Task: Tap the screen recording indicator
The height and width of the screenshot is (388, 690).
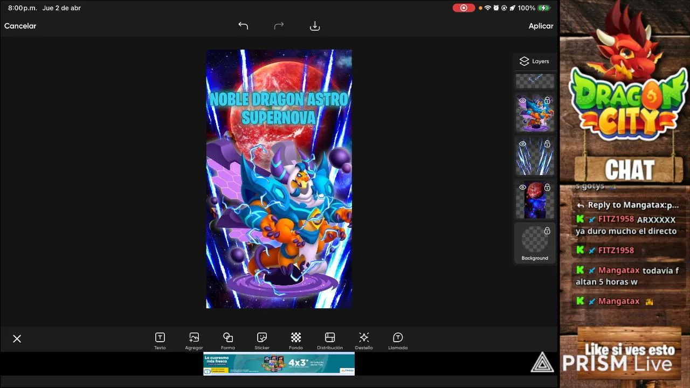Action: (x=464, y=8)
